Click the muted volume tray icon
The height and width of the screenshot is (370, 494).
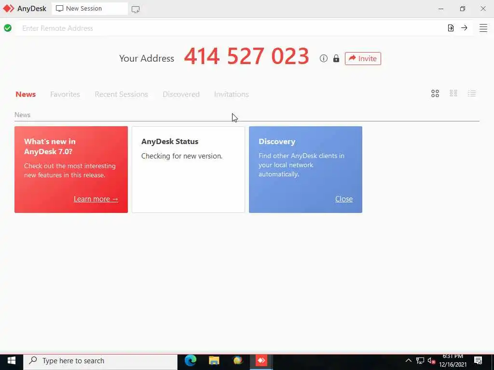click(431, 360)
